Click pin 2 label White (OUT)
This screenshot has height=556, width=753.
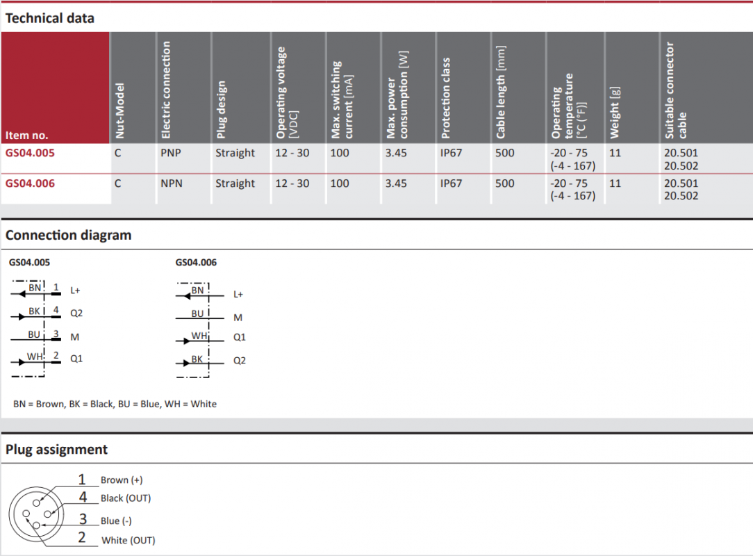point(129,541)
